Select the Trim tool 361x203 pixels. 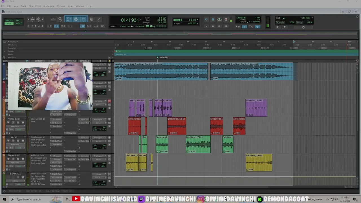pos(69,19)
